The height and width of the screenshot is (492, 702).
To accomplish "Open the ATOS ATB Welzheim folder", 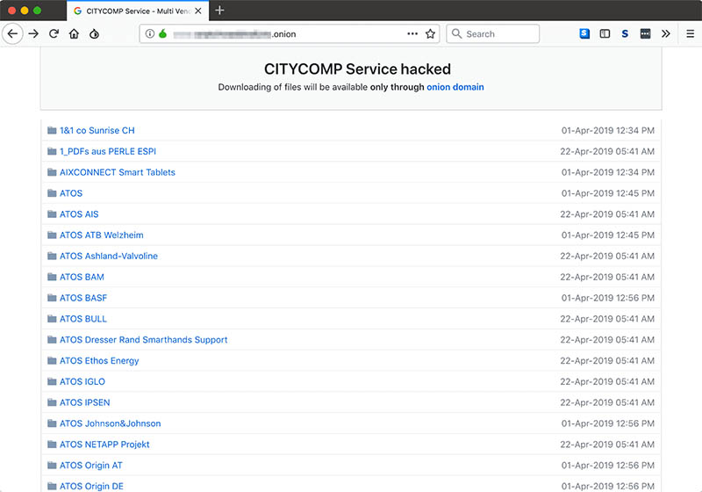I will pos(102,235).
